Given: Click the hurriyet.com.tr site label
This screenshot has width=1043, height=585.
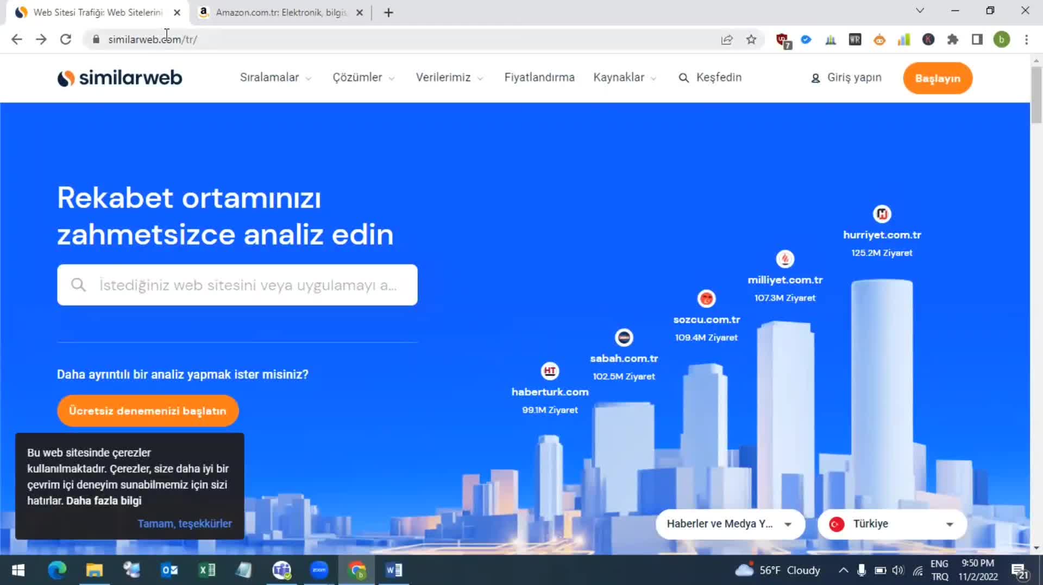Looking at the screenshot, I should (882, 235).
